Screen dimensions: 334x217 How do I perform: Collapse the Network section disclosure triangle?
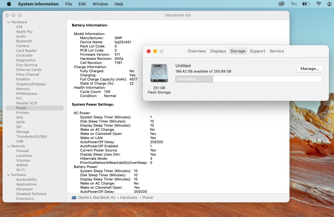click(8, 146)
